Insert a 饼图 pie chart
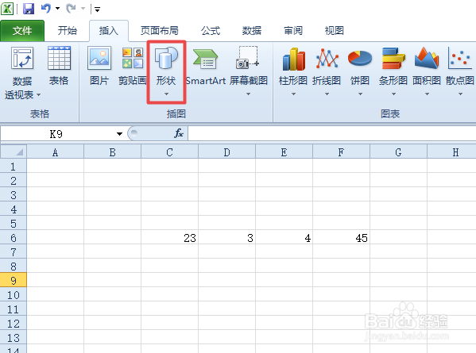 coord(360,66)
